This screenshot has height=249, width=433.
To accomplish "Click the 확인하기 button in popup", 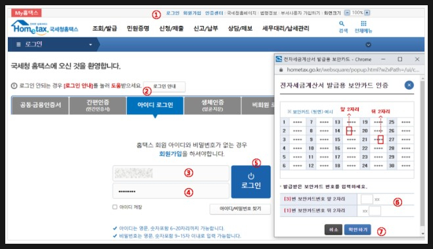I will pyautogui.click(x=357, y=229).
